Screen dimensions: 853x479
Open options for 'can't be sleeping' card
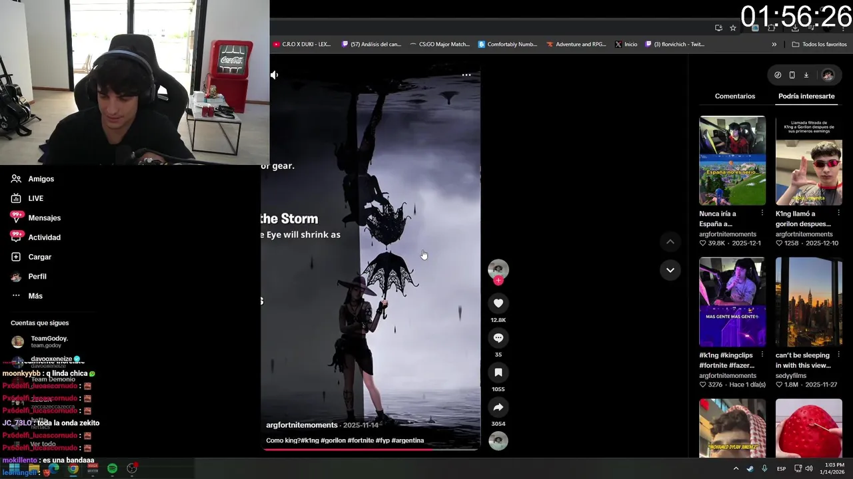click(x=838, y=355)
